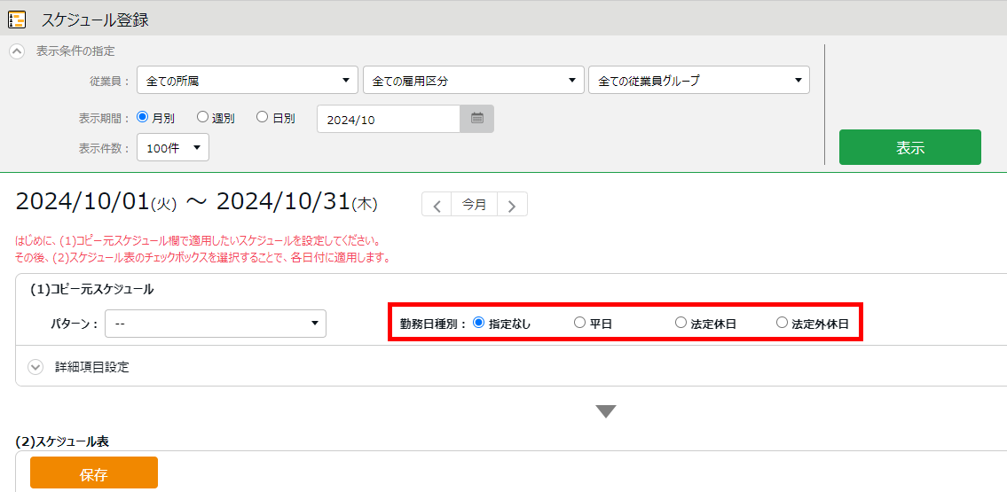The image size is (1007, 492).
Task: Expand the 詳細項目設定 section
Action: (35, 367)
